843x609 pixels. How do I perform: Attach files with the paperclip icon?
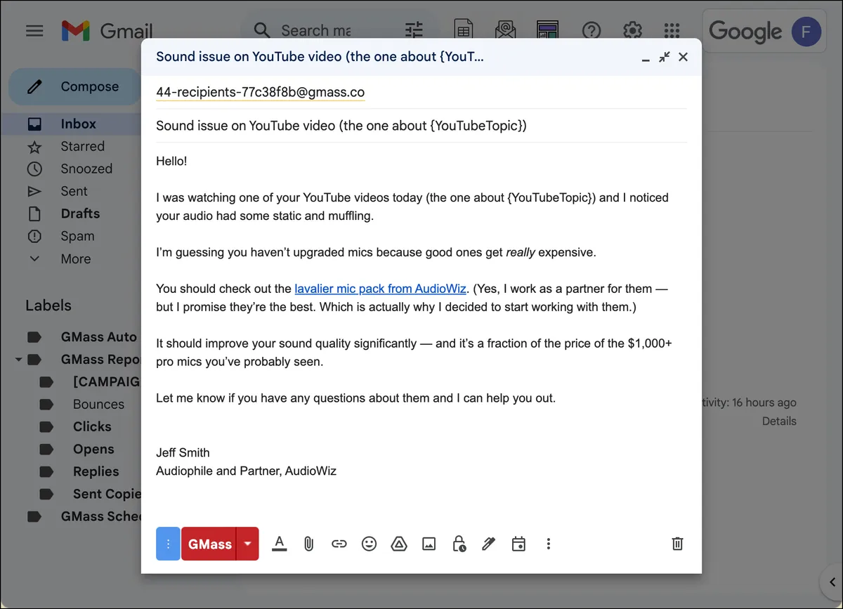click(x=308, y=544)
